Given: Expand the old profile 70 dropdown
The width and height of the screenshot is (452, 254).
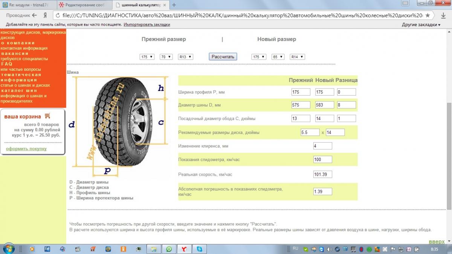Looking at the screenshot, I should [166, 57].
